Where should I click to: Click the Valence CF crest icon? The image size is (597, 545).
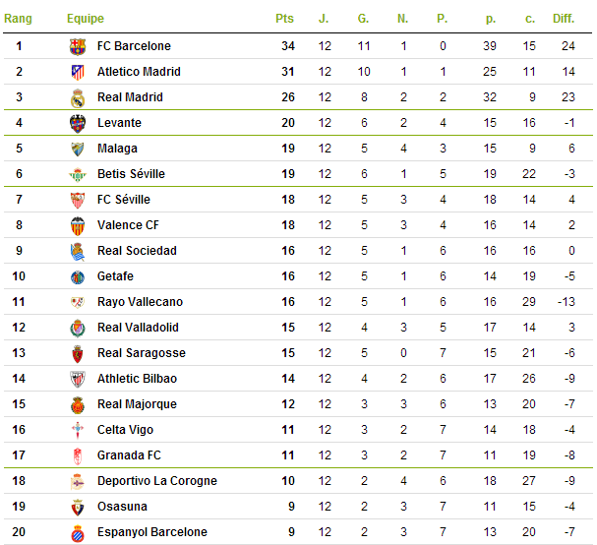(x=78, y=226)
